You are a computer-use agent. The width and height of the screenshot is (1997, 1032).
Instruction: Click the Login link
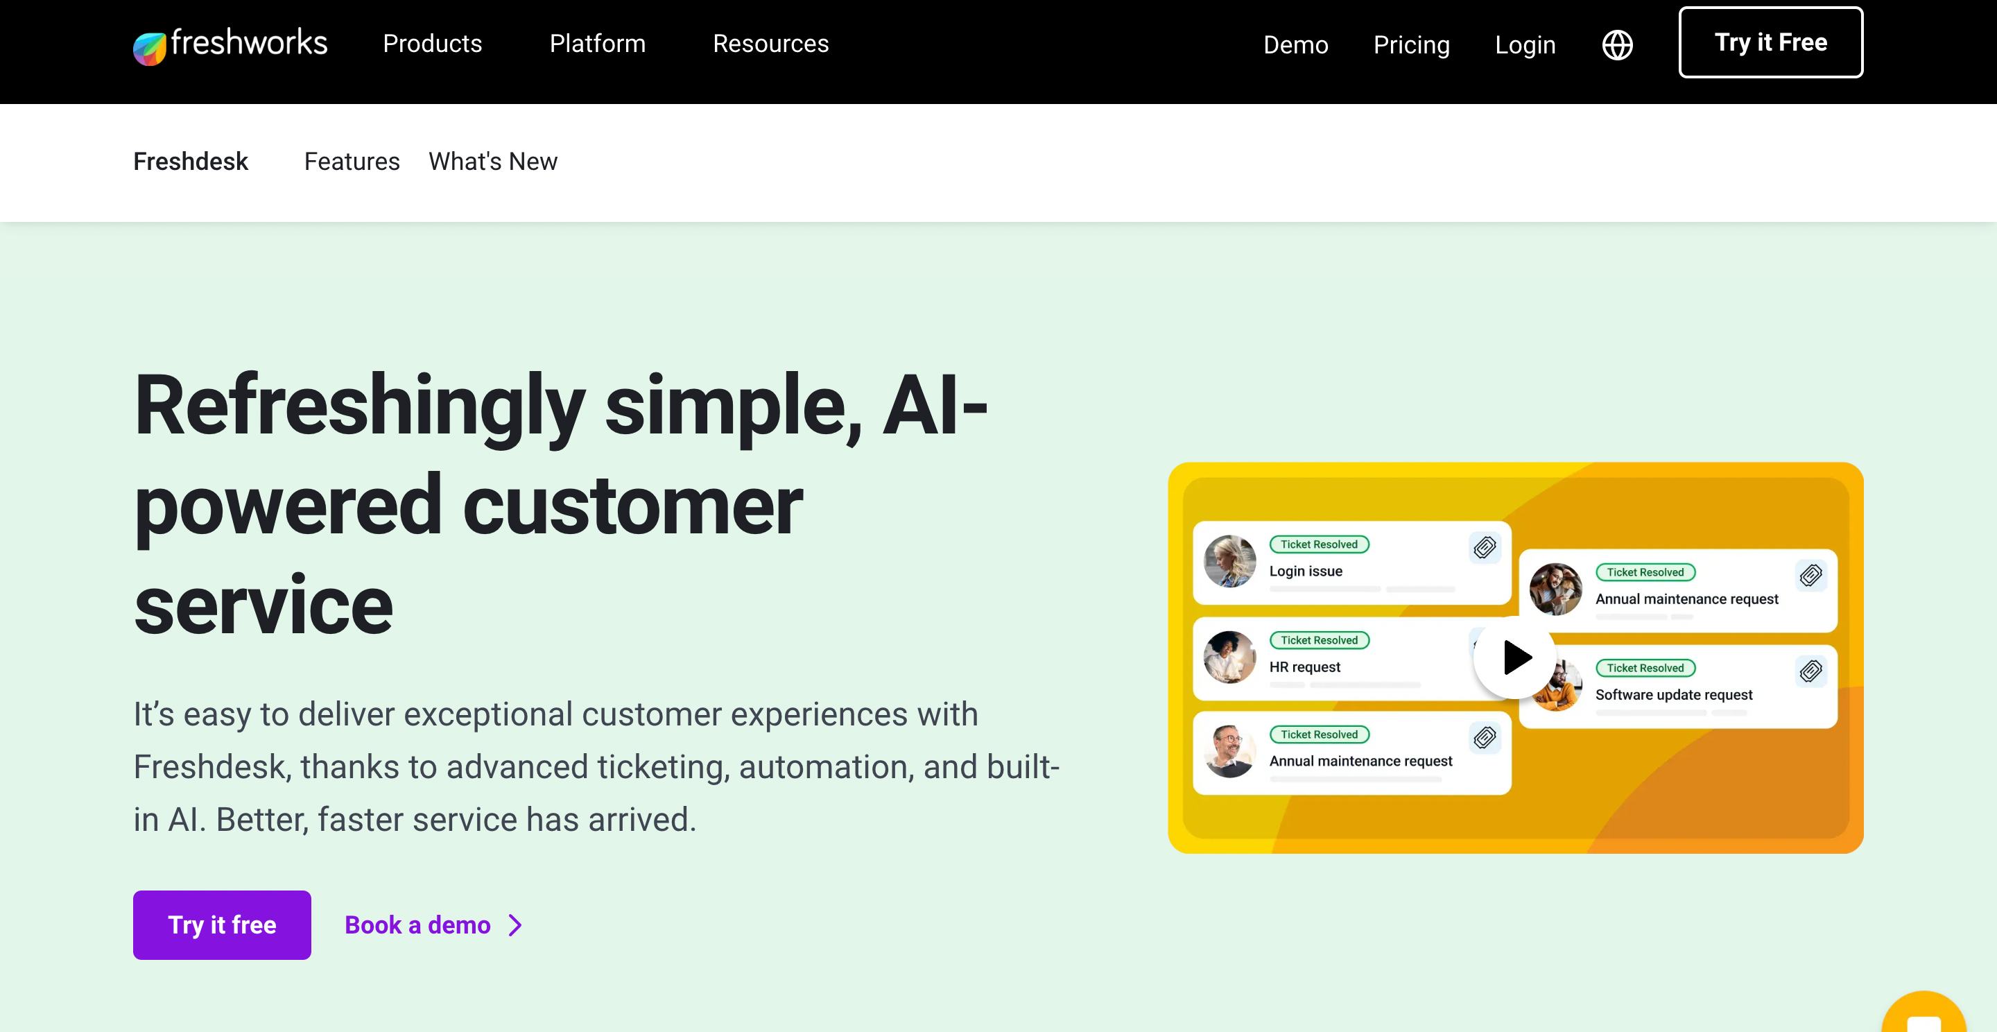pyautogui.click(x=1525, y=45)
